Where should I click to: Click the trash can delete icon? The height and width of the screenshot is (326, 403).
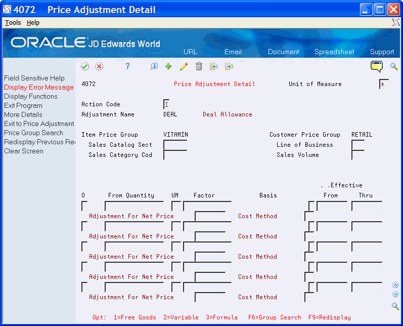pos(199,66)
